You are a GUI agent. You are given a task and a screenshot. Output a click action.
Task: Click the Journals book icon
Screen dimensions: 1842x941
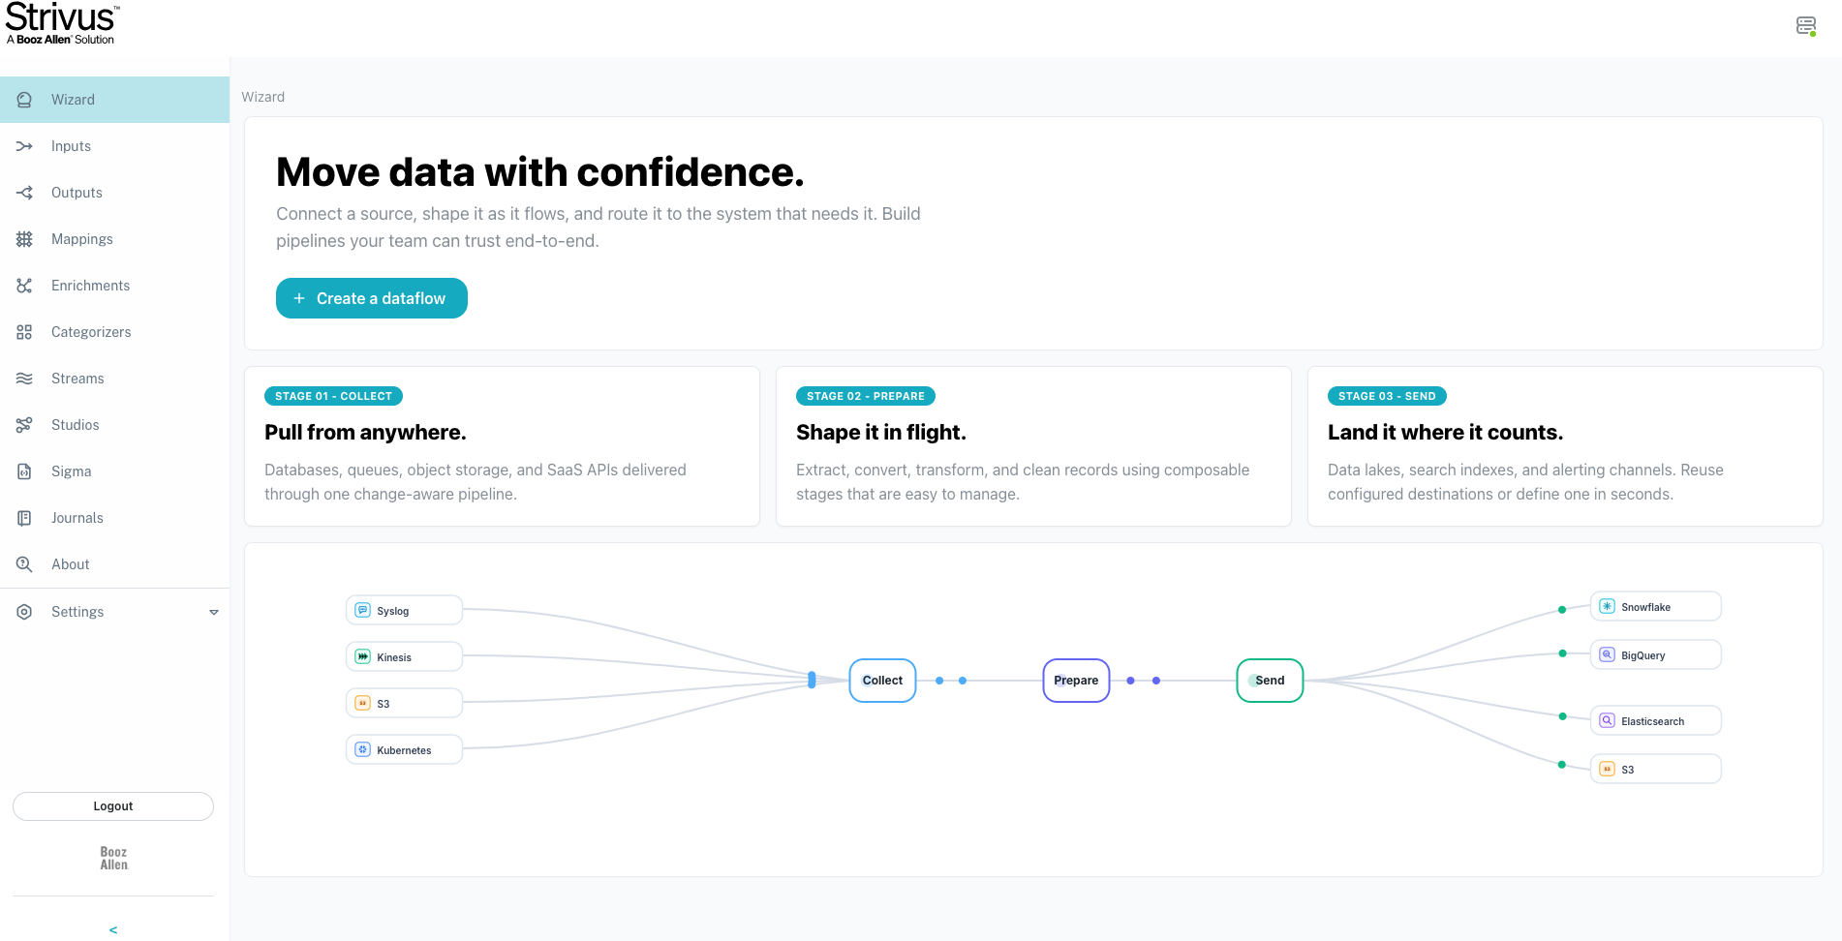click(x=24, y=518)
